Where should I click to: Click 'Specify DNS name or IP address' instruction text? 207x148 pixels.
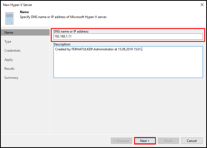pos(63,17)
